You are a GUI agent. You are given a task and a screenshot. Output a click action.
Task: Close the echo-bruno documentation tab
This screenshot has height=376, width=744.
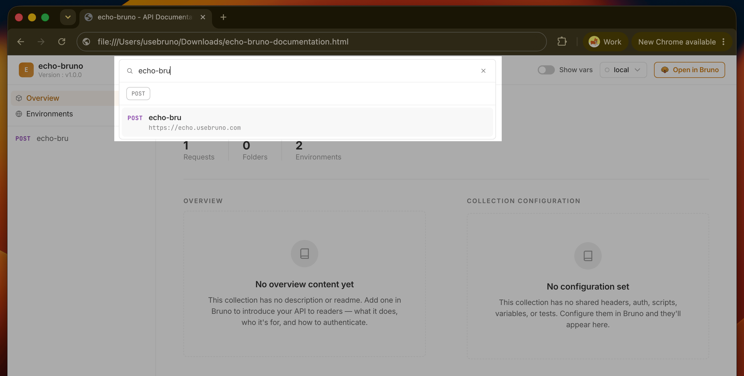(203, 17)
